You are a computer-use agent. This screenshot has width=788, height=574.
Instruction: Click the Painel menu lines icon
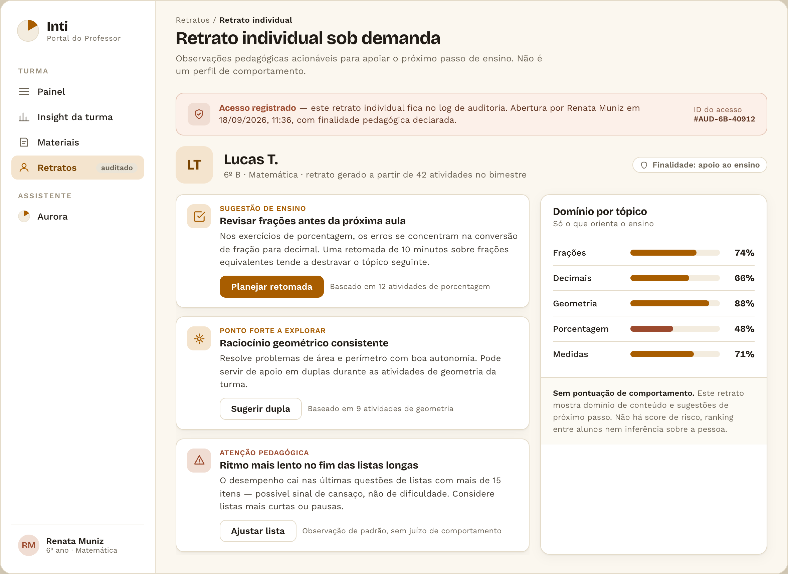click(x=24, y=92)
